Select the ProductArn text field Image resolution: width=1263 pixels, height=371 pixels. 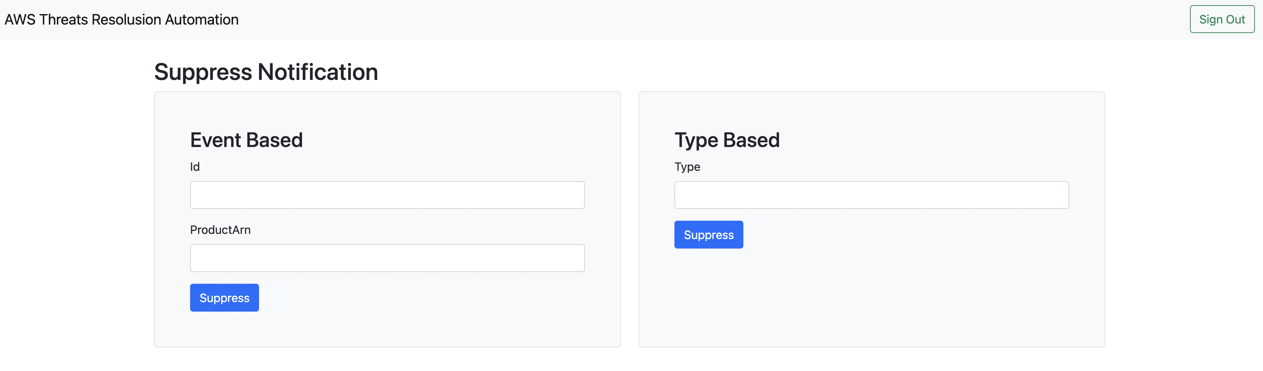(x=387, y=258)
